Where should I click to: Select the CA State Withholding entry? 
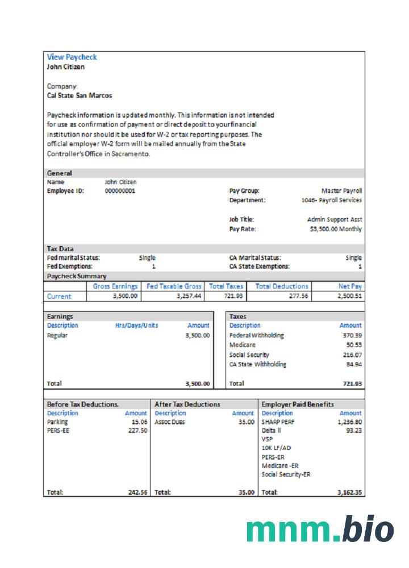click(x=257, y=364)
